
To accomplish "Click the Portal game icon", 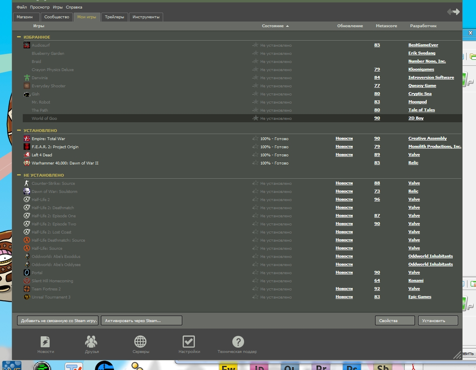I will click(x=27, y=273).
